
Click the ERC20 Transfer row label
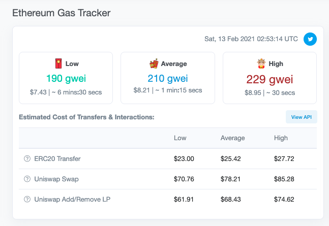57,158
